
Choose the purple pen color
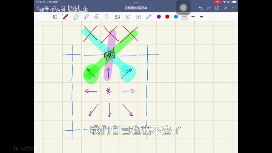tap(159, 17)
